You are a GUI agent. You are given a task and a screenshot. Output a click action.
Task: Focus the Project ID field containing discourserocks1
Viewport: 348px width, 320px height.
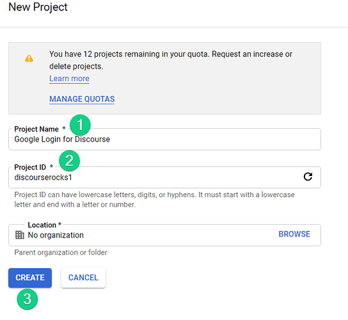[x=164, y=177]
